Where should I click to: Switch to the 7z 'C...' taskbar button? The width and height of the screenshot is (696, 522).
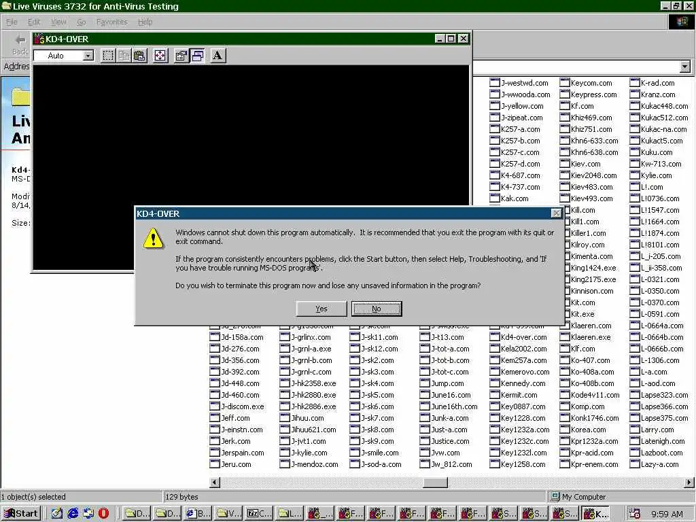pos(259,514)
